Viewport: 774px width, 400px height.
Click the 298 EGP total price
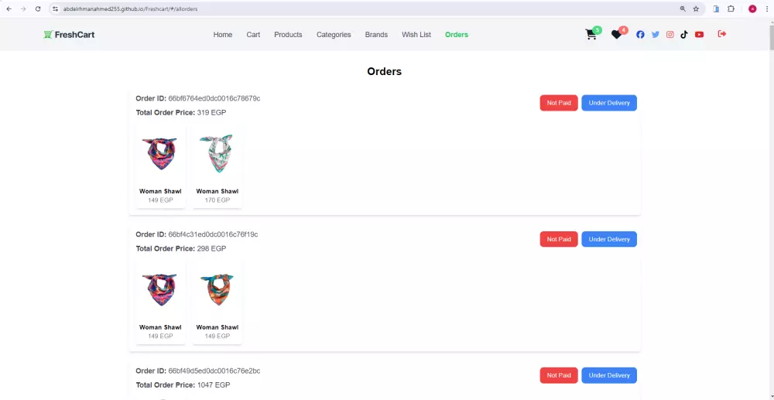point(211,248)
